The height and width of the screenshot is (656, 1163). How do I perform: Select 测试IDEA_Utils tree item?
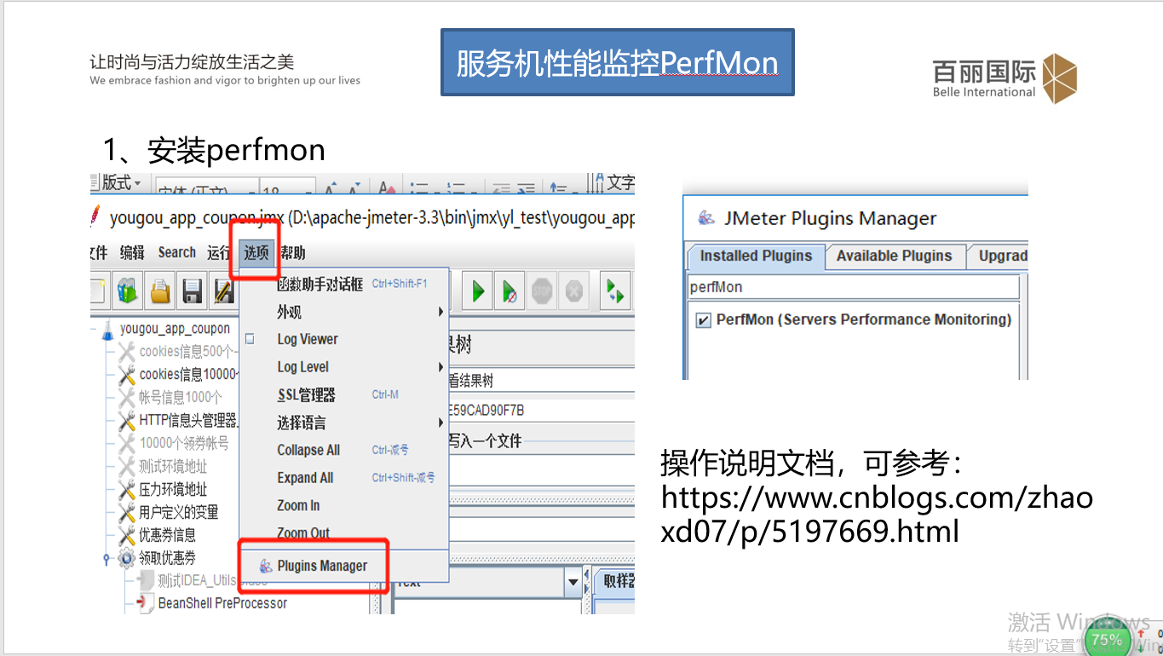pos(212,581)
